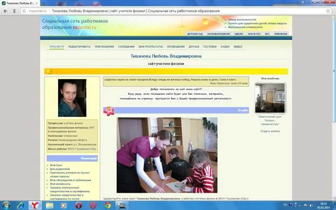The height and width of the screenshot is (210, 336).
Task: Click the yellow star in rating bar
Action: tap(49, 71)
